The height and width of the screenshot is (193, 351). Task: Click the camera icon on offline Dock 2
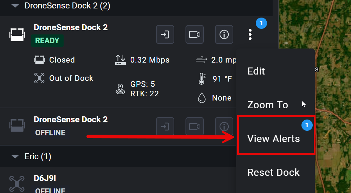(195, 127)
